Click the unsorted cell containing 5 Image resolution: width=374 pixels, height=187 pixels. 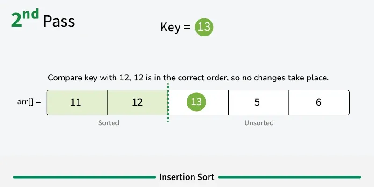[x=257, y=102]
